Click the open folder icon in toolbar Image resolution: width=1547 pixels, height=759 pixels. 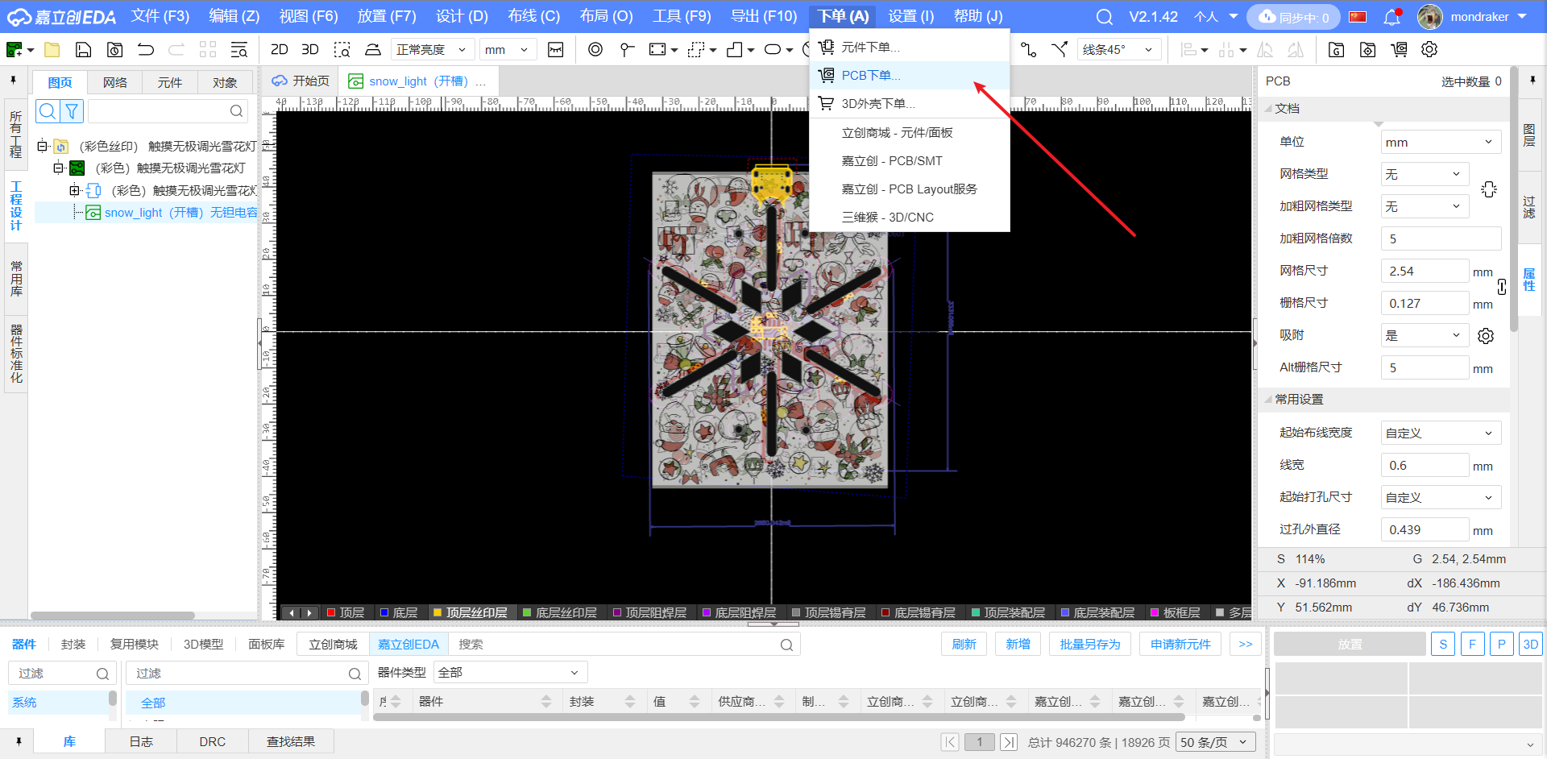tap(52, 50)
